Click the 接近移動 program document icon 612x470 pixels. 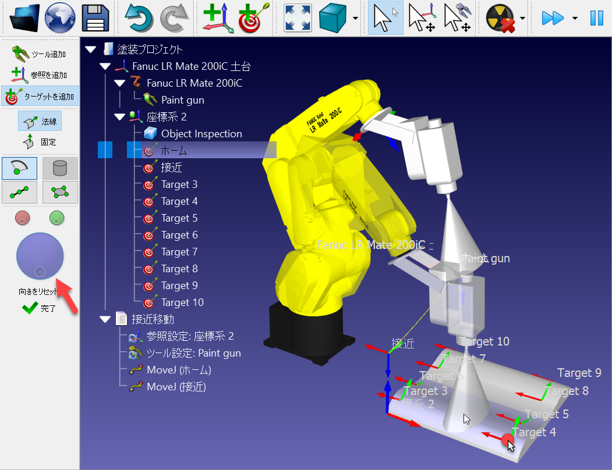click(x=122, y=319)
